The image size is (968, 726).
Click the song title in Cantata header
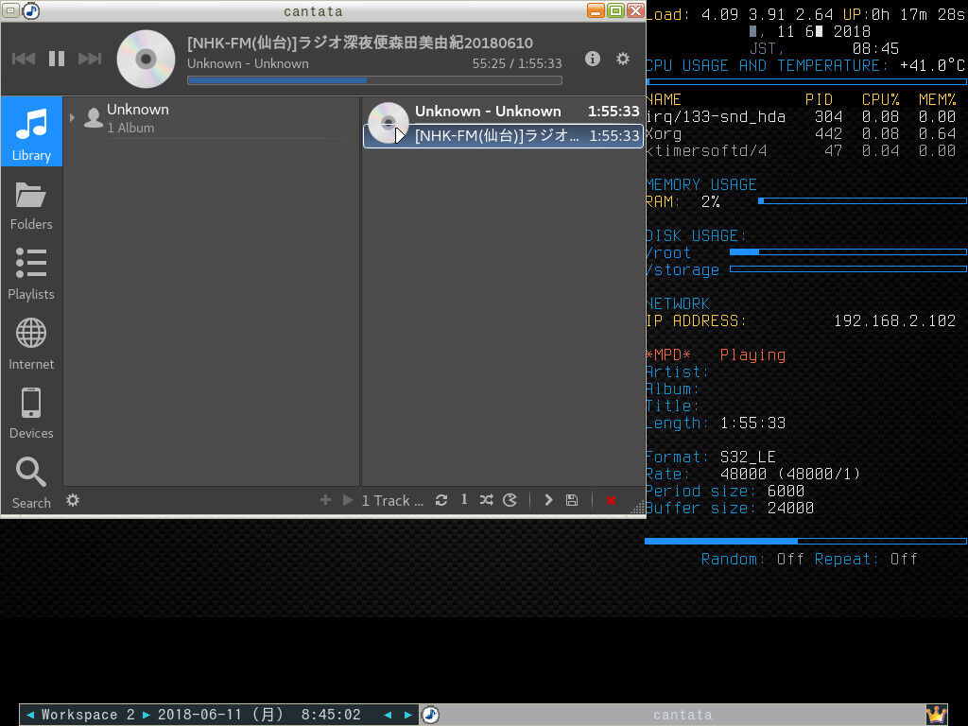pos(360,43)
